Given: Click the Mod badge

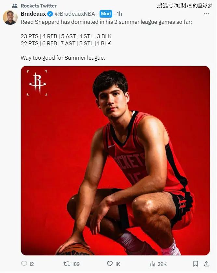Looking at the screenshot, I should point(106,14).
